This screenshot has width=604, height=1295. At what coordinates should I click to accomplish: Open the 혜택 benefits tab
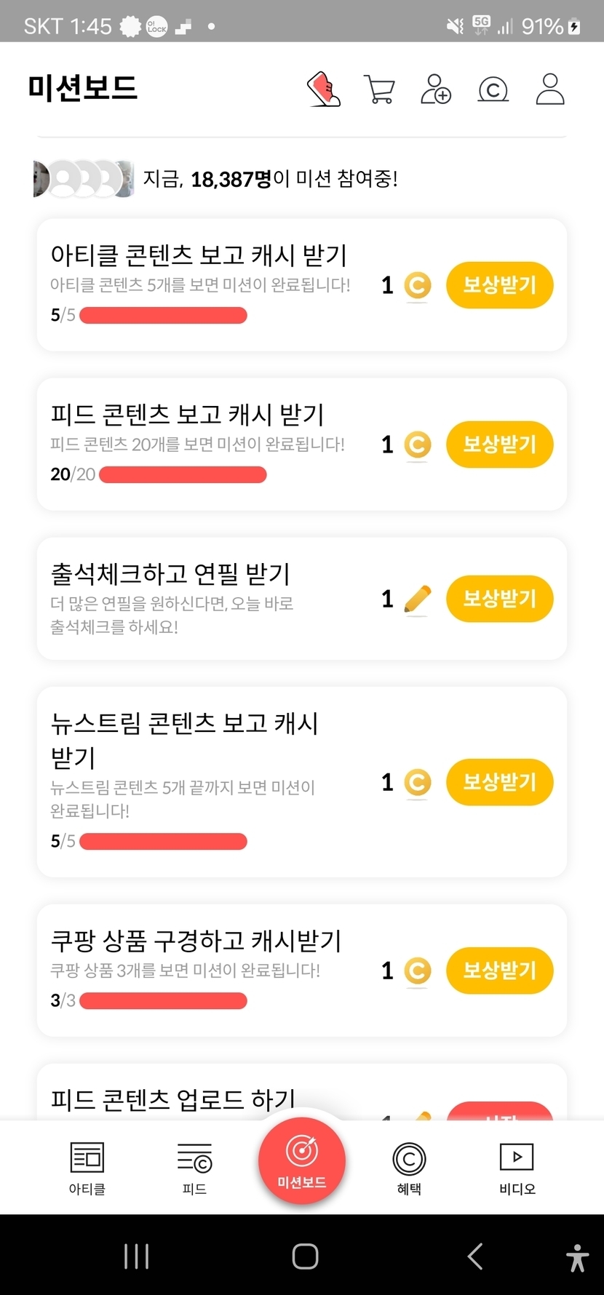[x=409, y=1168]
